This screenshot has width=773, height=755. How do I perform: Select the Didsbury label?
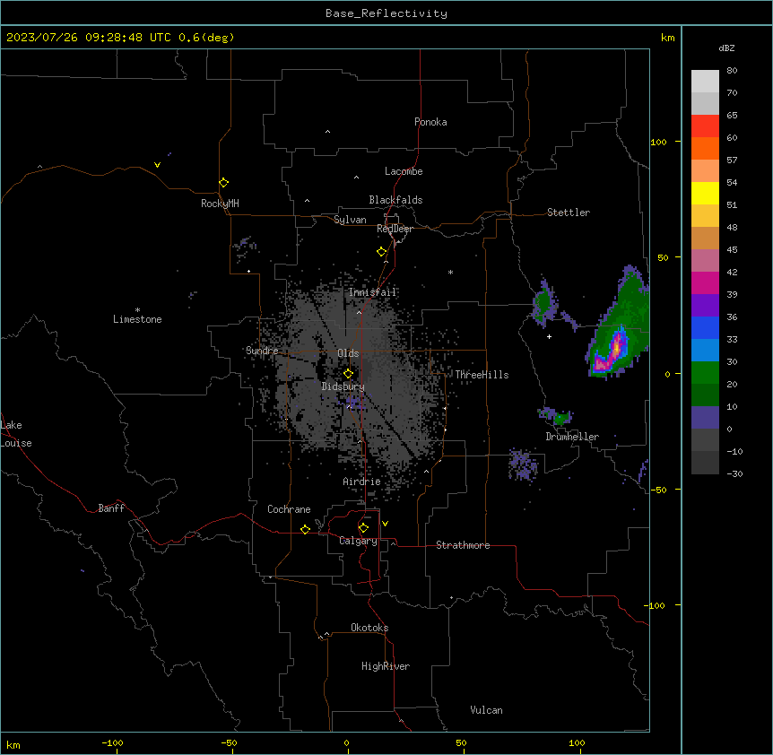pyautogui.click(x=343, y=386)
